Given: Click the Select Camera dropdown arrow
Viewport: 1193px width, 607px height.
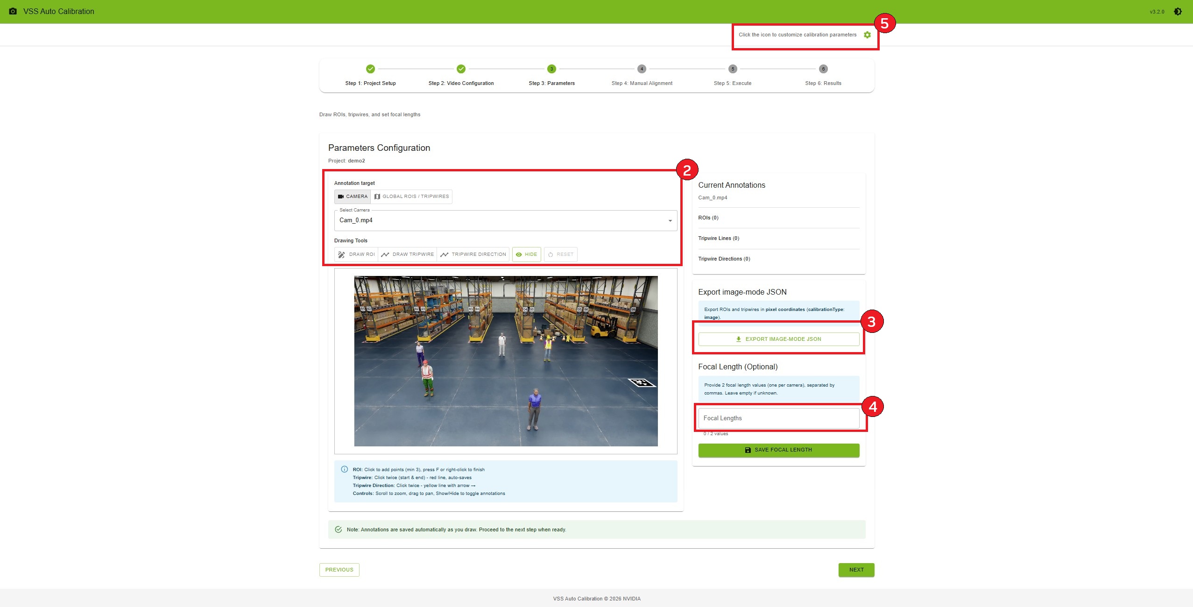Looking at the screenshot, I should [670, 221].
